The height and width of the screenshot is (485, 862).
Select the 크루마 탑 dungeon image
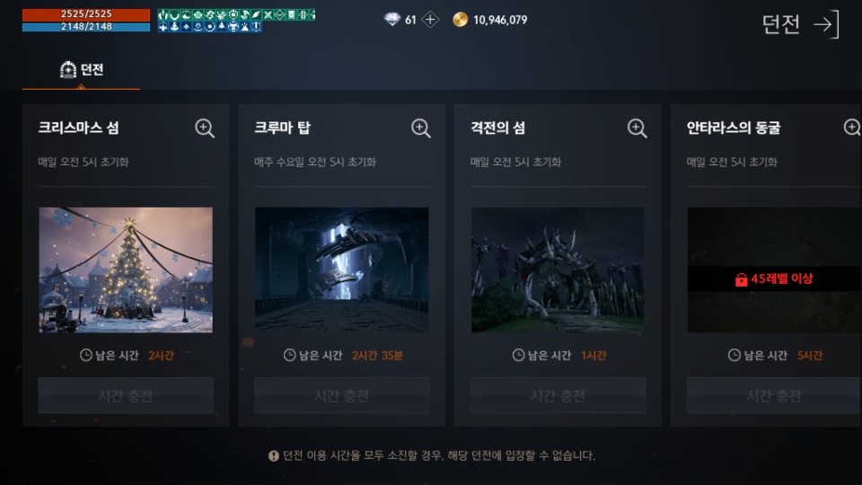(341, 270)
